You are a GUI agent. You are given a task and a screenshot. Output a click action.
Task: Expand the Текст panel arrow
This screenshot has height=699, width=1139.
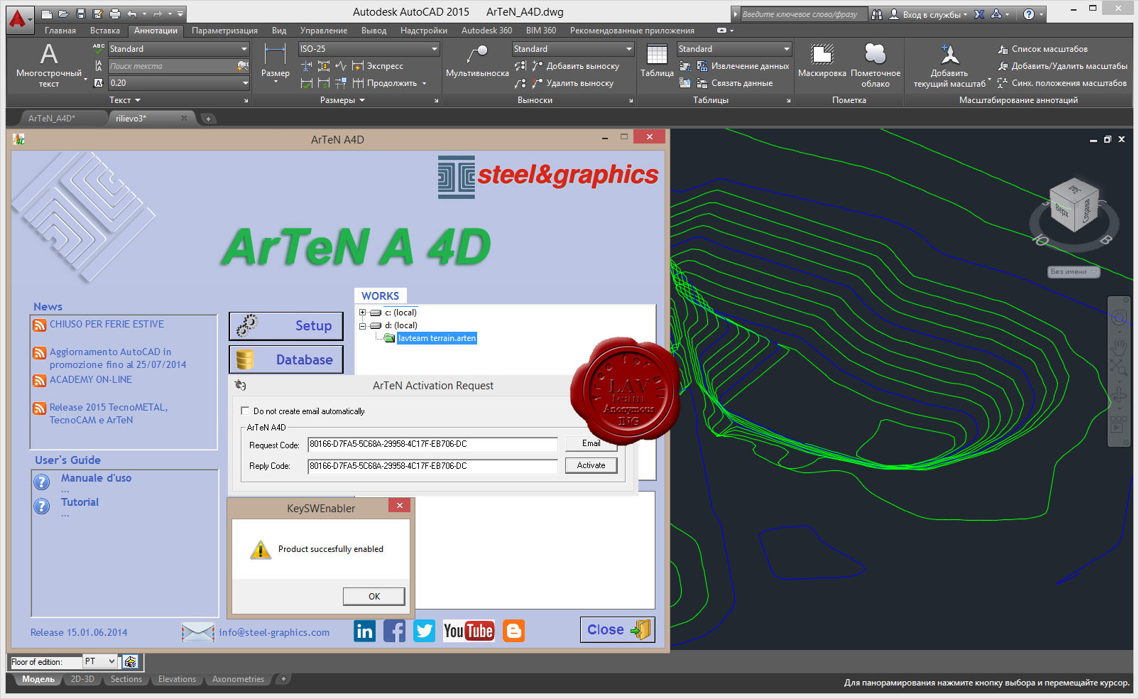pos(138,100)
